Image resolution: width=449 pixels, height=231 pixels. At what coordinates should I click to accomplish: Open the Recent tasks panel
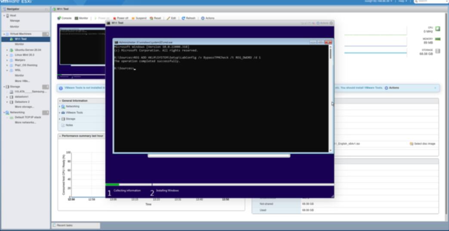click(76, 225)
